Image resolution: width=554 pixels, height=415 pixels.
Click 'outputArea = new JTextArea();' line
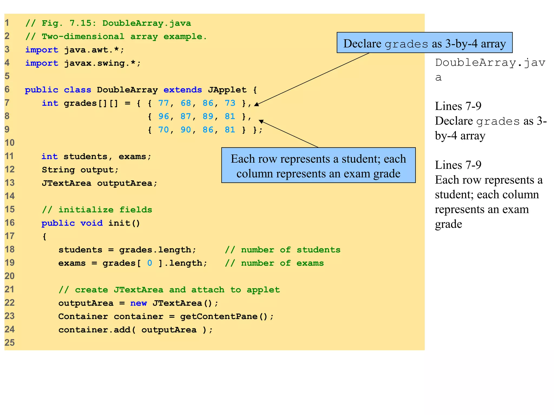point(138,303)
